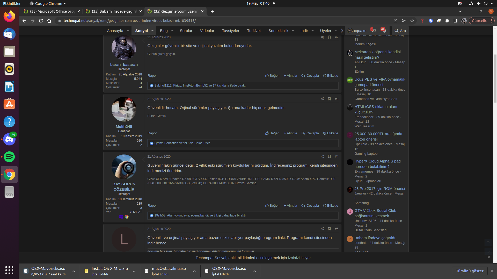Open Spotify from the Ubuntu dock

click(9, 157)
